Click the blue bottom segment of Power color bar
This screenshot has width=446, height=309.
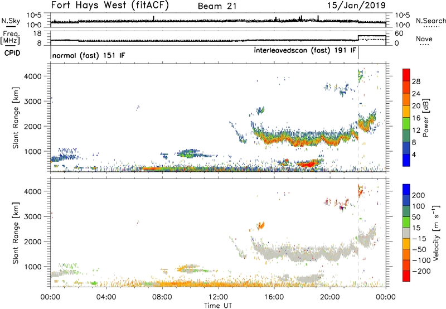406,161
